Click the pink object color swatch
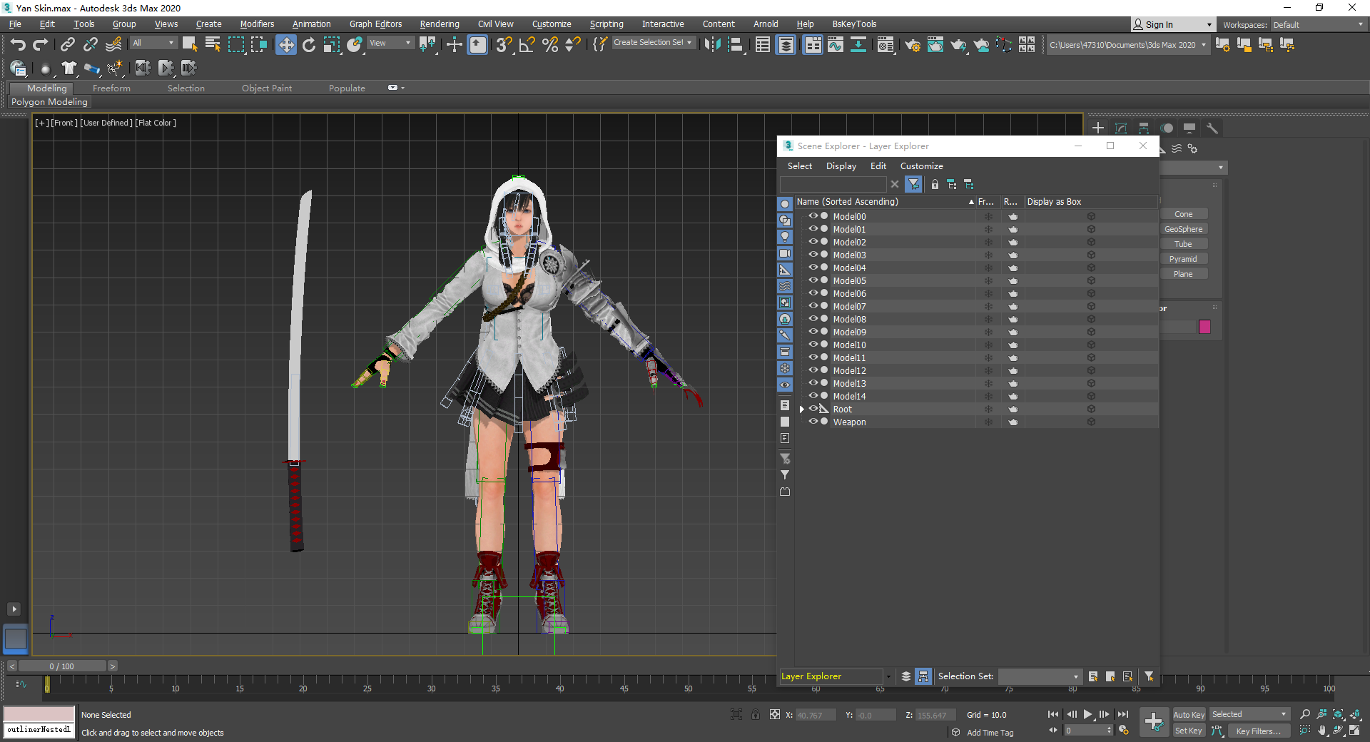Image resolution: width=1370 pixels, height=742 pixels. [x=1205, y=327]
